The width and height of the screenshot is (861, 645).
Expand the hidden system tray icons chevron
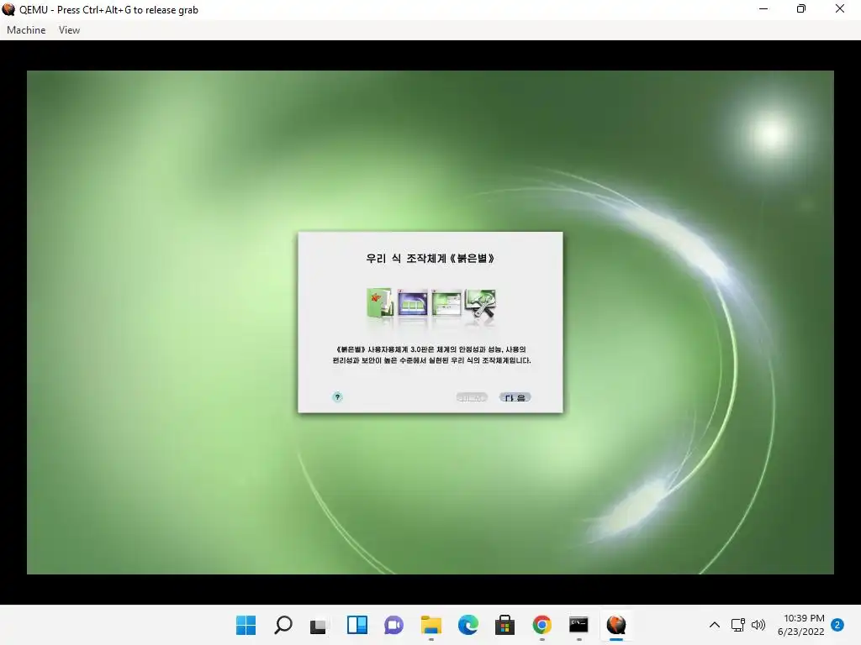[x=715, y=625]
